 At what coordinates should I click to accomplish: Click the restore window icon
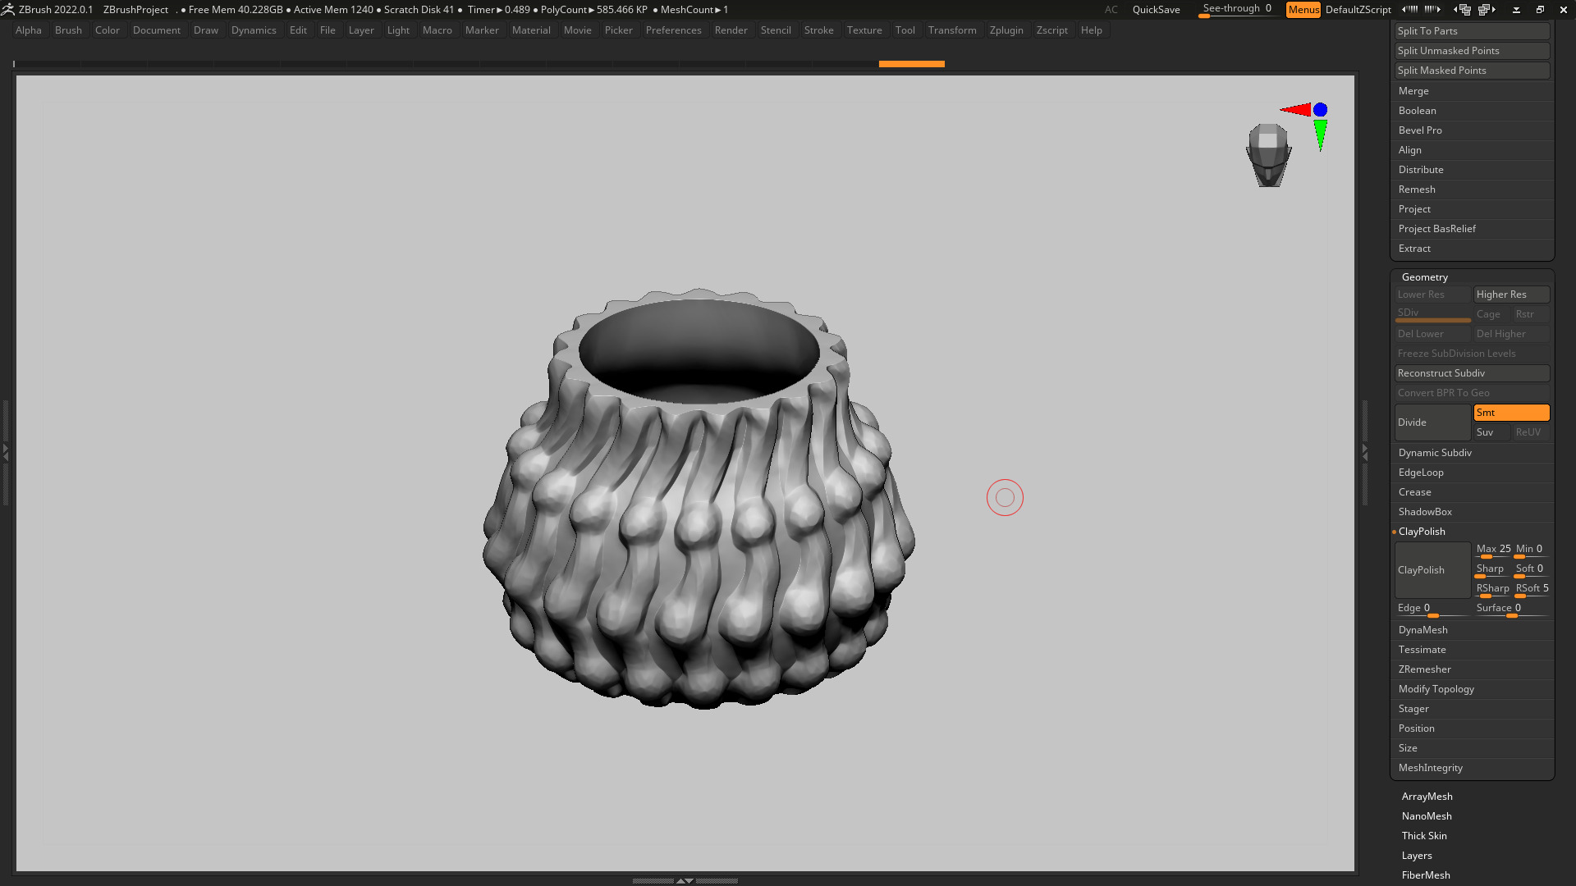1540,9
